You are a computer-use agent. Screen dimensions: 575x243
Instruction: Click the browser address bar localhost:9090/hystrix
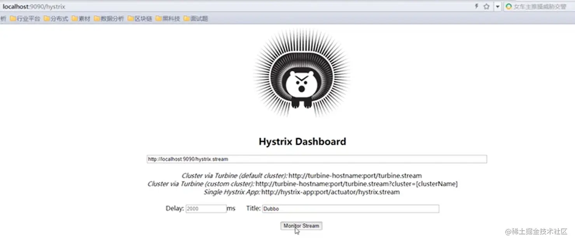tap(233, 7)
